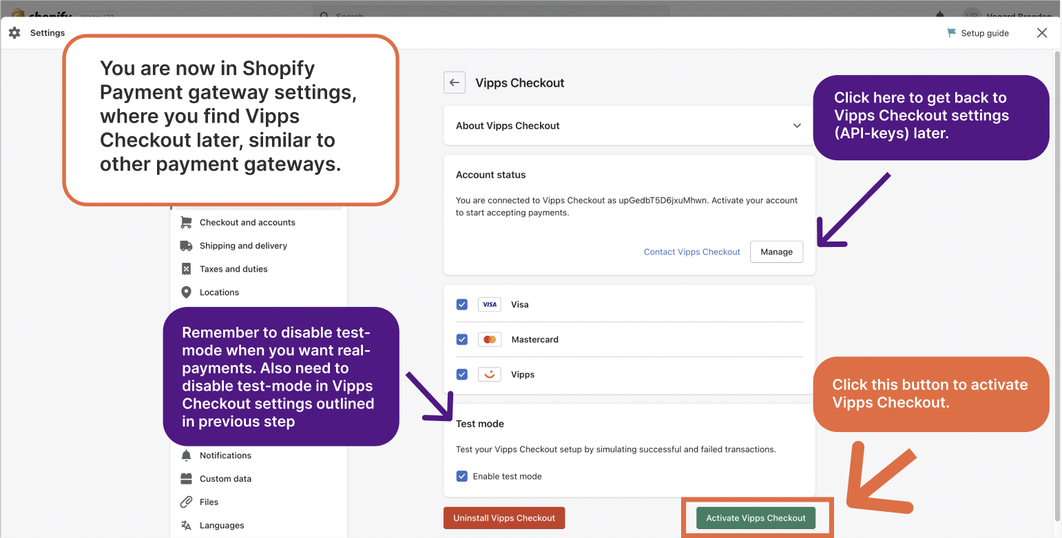Click Activate Vipps Checkout button
The image size is (1062, 538).
[756, 518]
